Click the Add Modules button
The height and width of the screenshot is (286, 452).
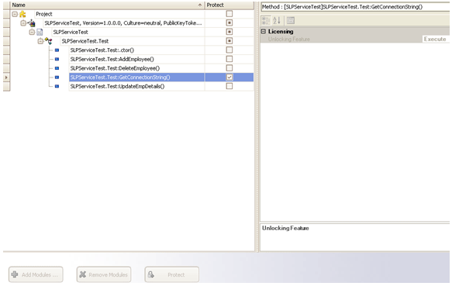tap(36, 274)
